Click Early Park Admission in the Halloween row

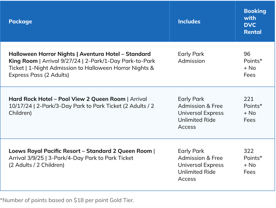tap(191, 57)
